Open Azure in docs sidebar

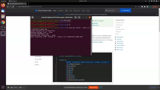click(36, 62)
